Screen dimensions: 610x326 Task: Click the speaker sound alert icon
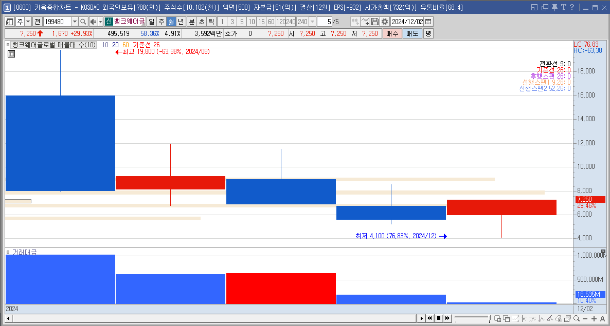click(x=93, y=22)
